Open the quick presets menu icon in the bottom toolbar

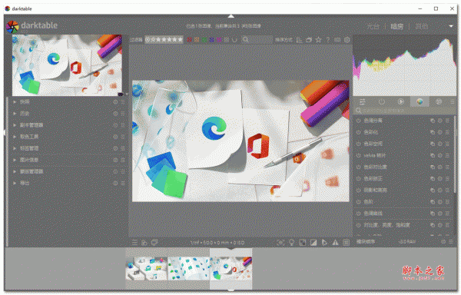(x=134, y=243)
